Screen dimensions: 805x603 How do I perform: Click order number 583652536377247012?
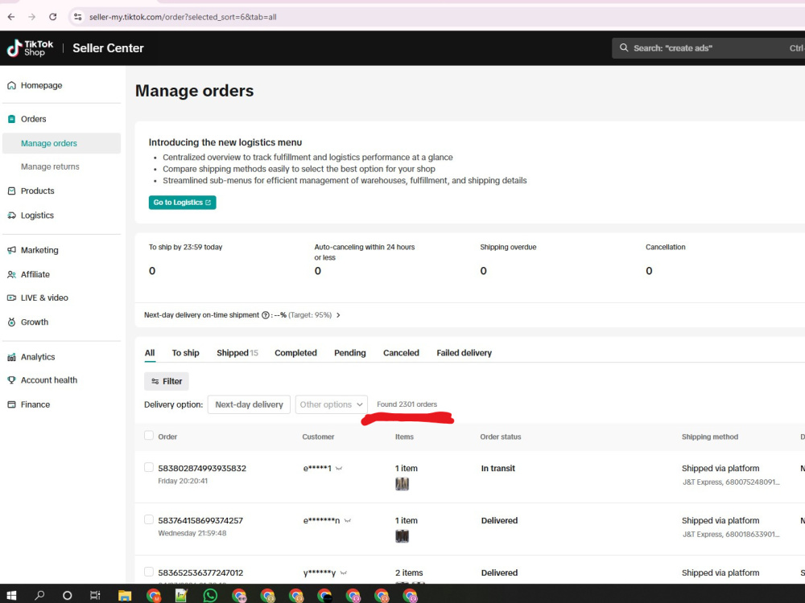(x=200, y=572)
